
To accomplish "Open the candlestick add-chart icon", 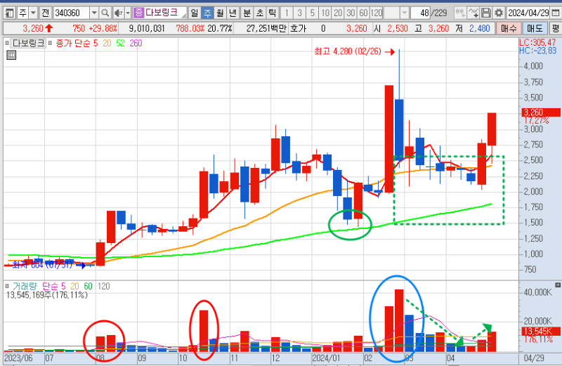I will (460, 13).
